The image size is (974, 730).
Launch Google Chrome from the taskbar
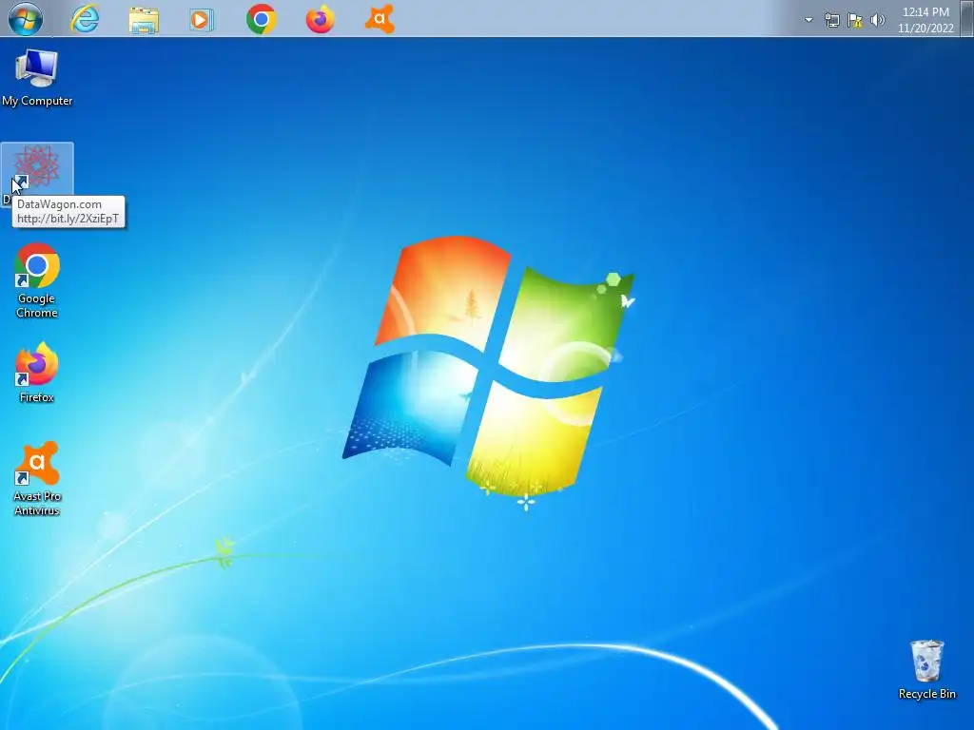coord(261,19)
